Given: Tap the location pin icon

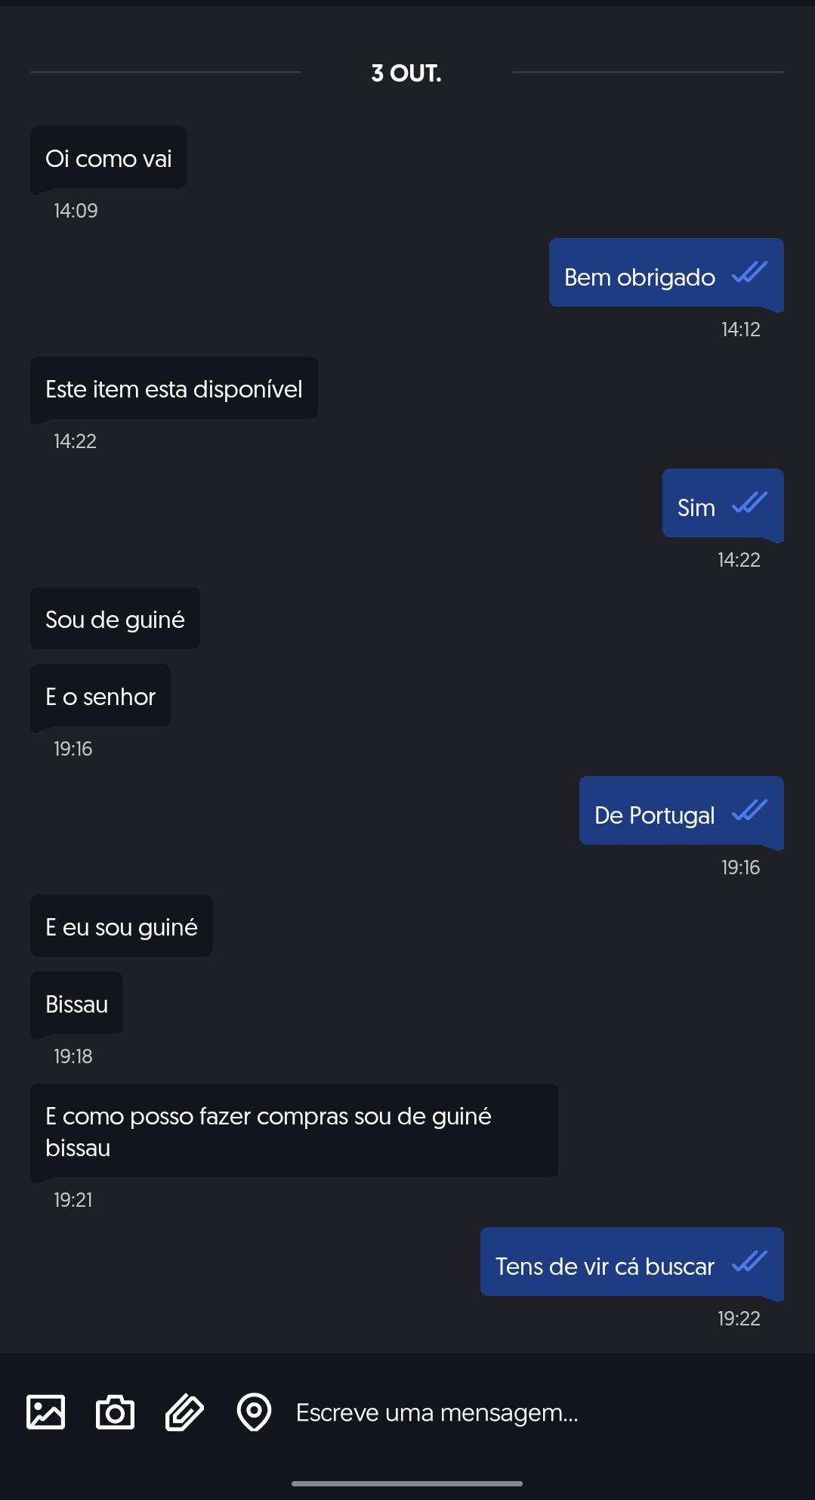Looking at the screenshot, I should (x=254, y=1412).
